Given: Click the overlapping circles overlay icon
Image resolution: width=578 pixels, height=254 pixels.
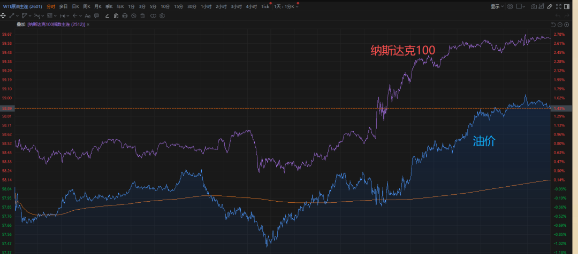Looking at the screenshot, I should click(x=154, y=16).
